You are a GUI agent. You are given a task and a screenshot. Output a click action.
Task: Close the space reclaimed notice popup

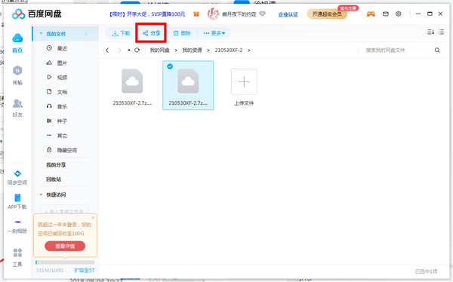coord(93,218)
